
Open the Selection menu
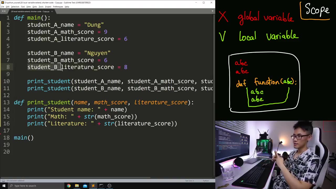click(15, 7)
